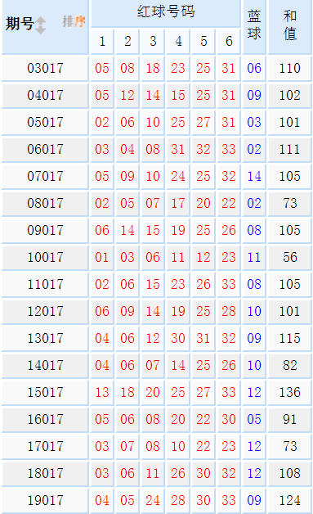Click sum value 110 in row 03017
The image size is (313, 514).
click(290, 69)
